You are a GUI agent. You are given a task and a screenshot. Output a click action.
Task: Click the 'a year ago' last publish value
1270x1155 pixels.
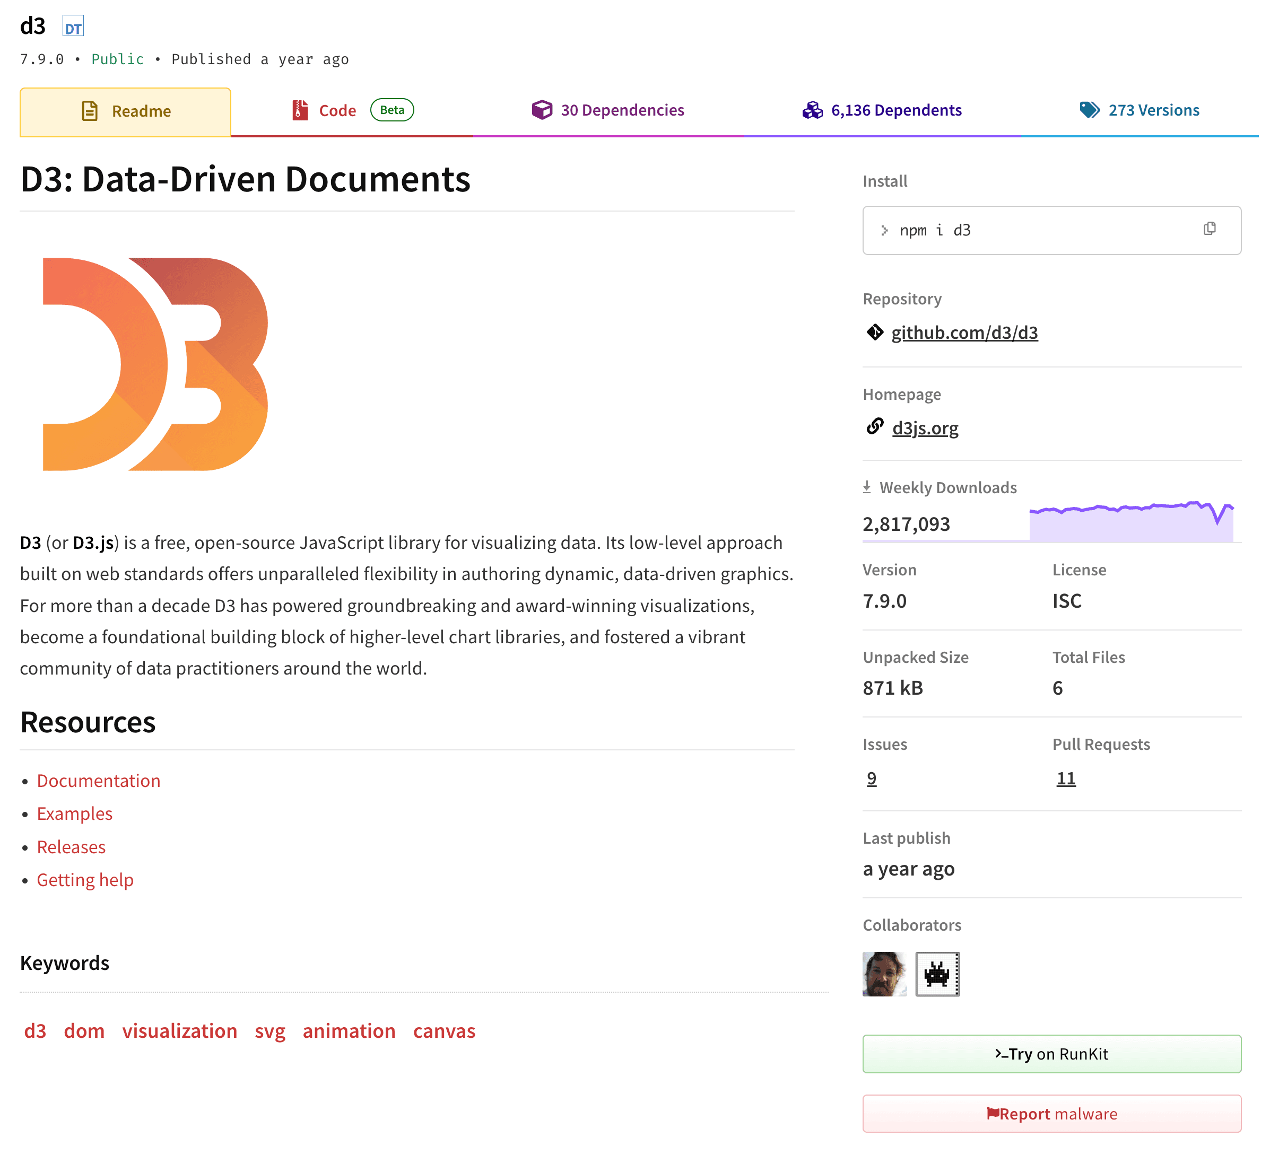[908, 869]
